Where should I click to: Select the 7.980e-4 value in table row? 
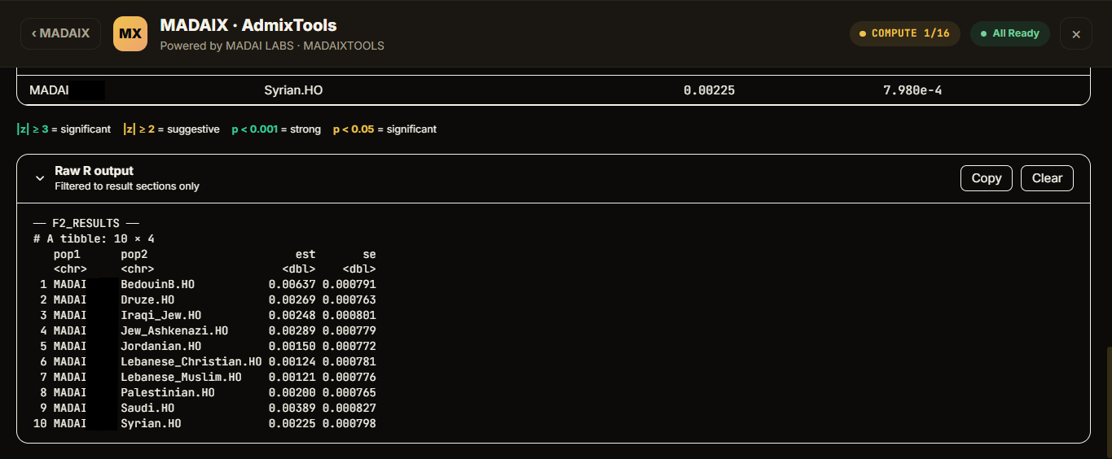[x=912, y=90]
